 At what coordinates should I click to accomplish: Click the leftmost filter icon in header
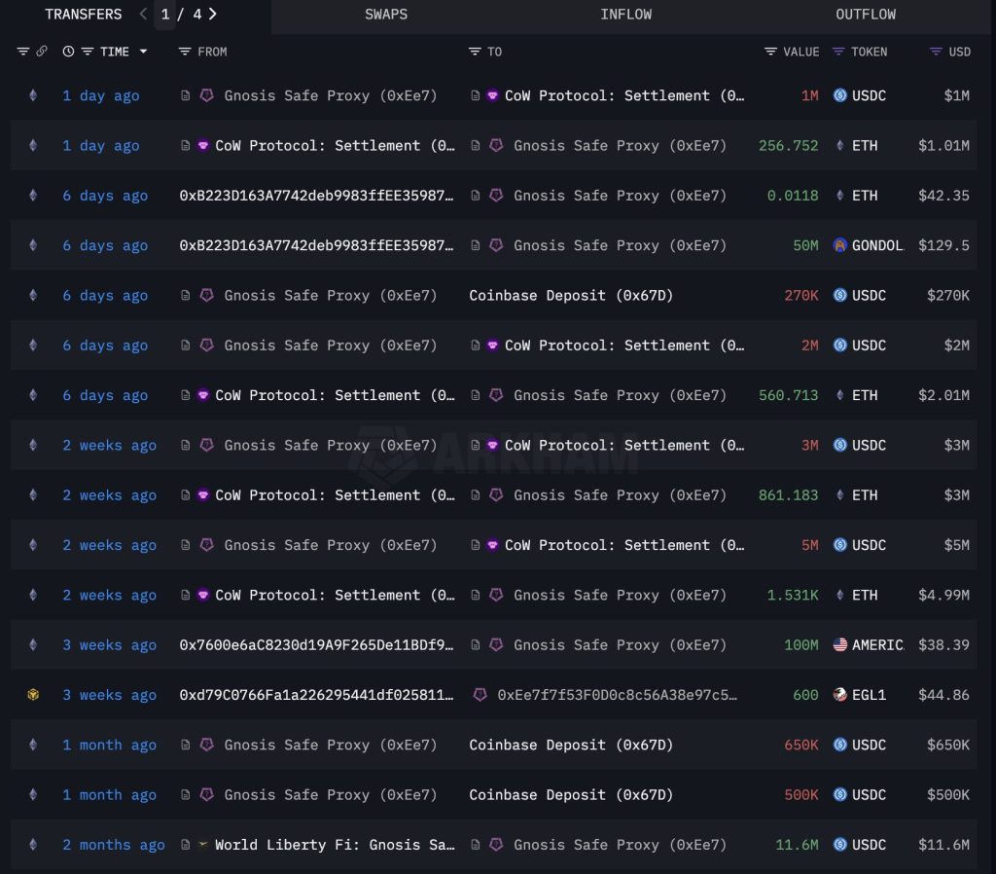pos(23,52)
